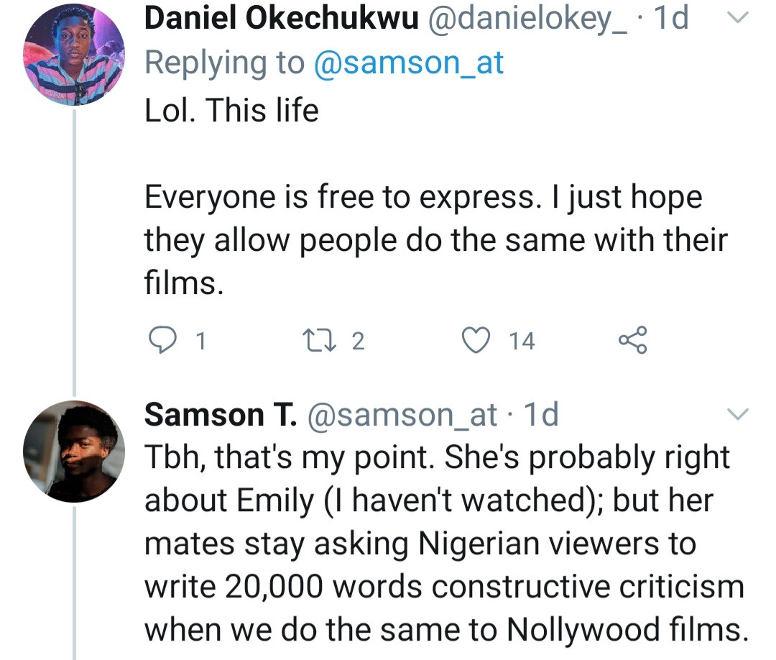Click the reply count of 1
This screenshot has width=776, height=660.
click(200, 340)
